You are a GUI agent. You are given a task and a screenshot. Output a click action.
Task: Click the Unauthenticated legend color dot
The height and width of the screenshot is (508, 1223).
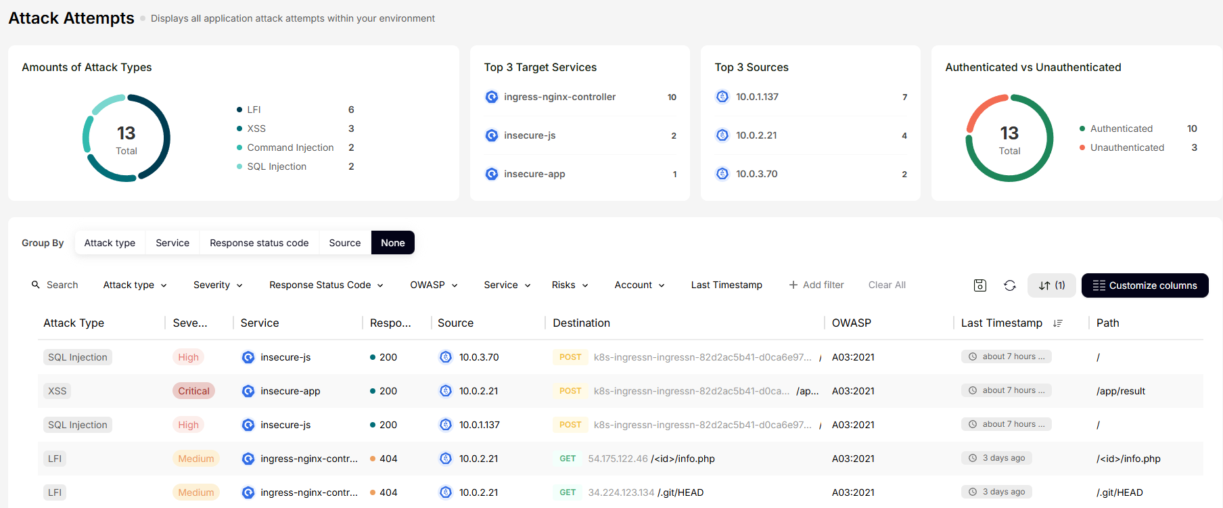1082,147
